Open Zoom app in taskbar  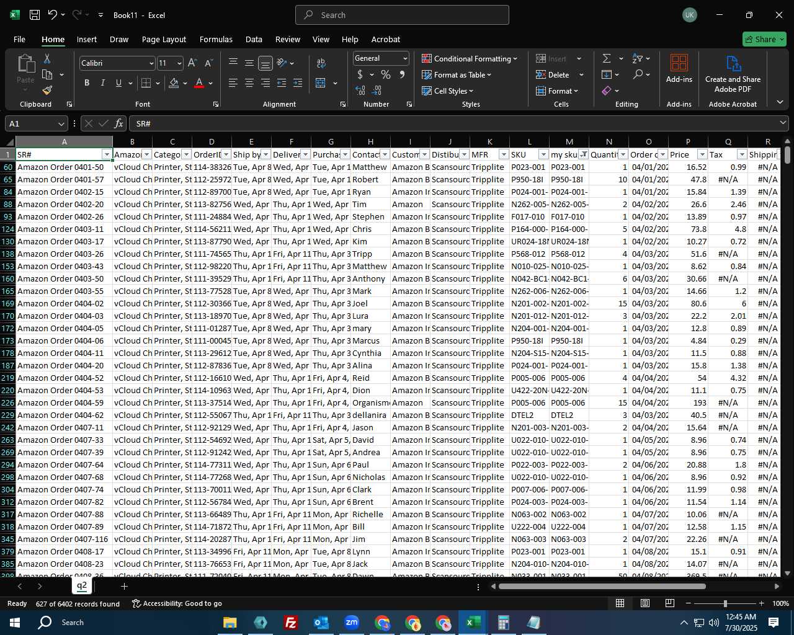tap(352, 623)
